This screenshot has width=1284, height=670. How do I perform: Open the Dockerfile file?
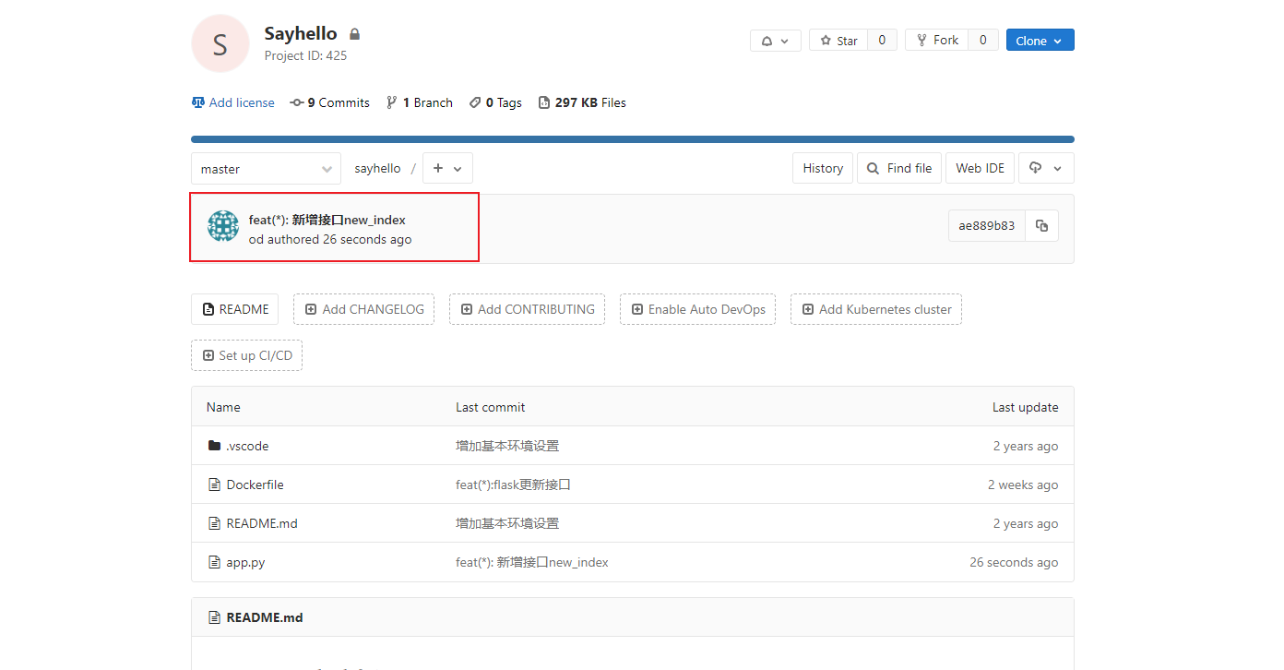coord(255,485)
